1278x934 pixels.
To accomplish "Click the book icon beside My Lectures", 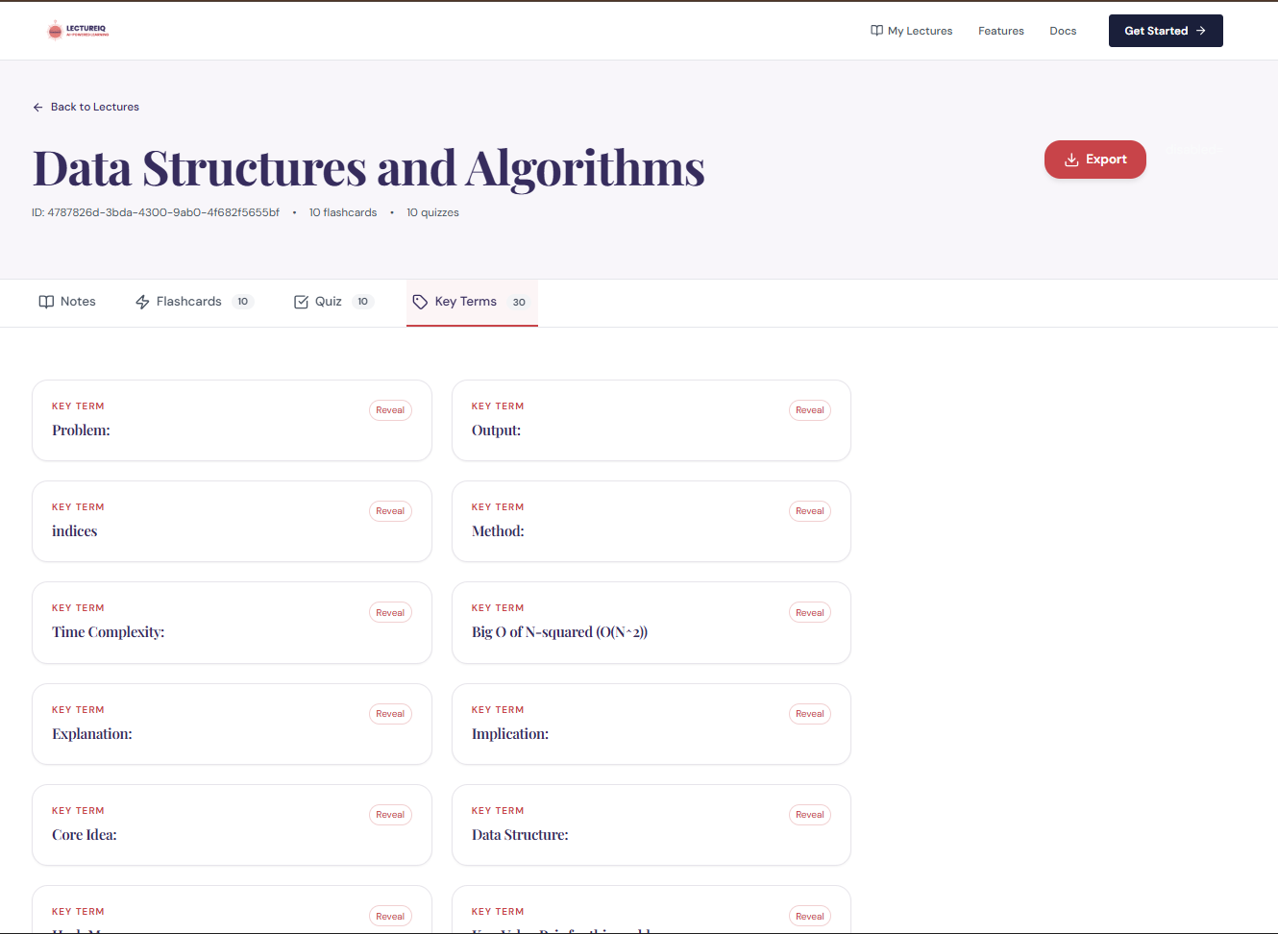I will coord(876,31).
